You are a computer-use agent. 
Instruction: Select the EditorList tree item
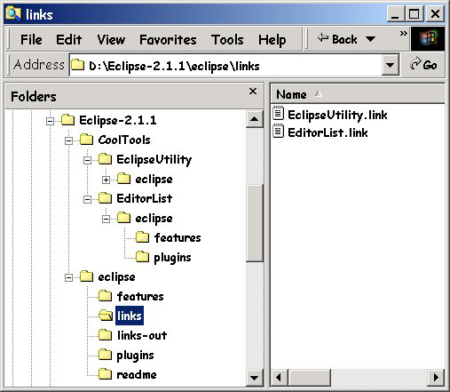click(145, 198)
